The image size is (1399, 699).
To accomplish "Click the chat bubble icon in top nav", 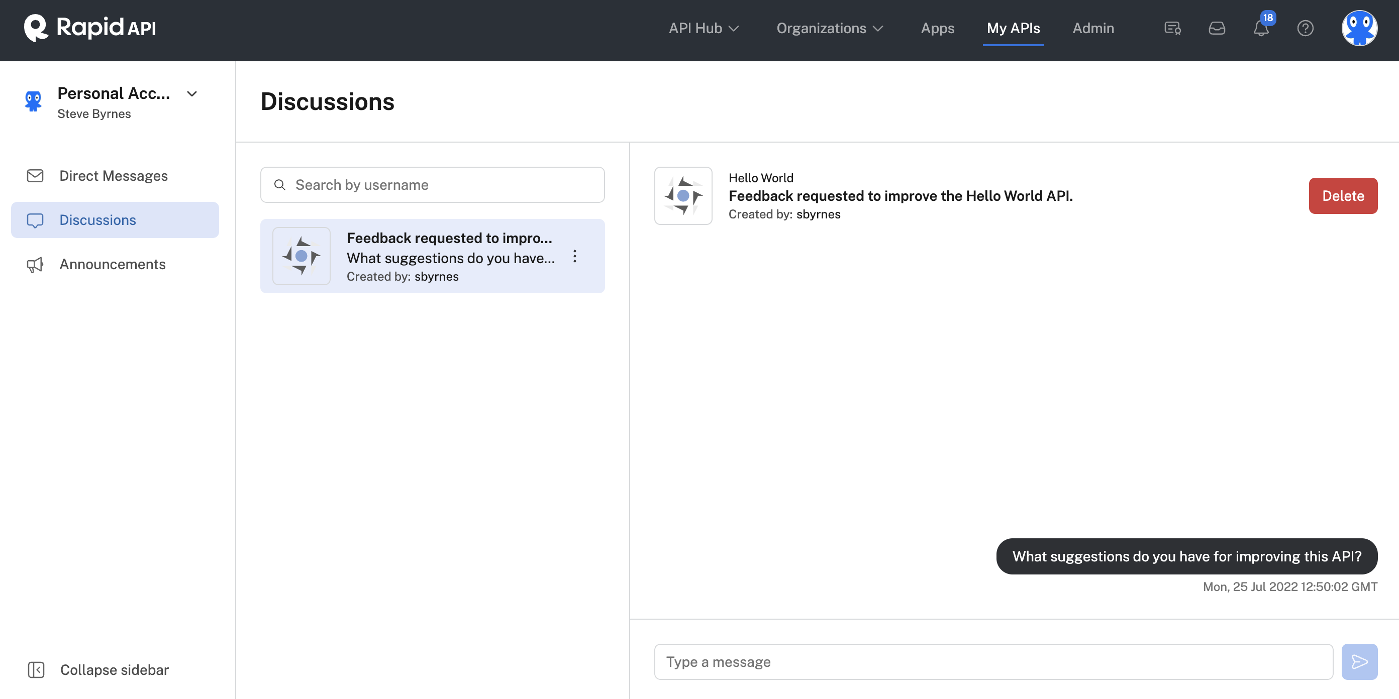I will pyautogui.click(x=1173, y=27).
